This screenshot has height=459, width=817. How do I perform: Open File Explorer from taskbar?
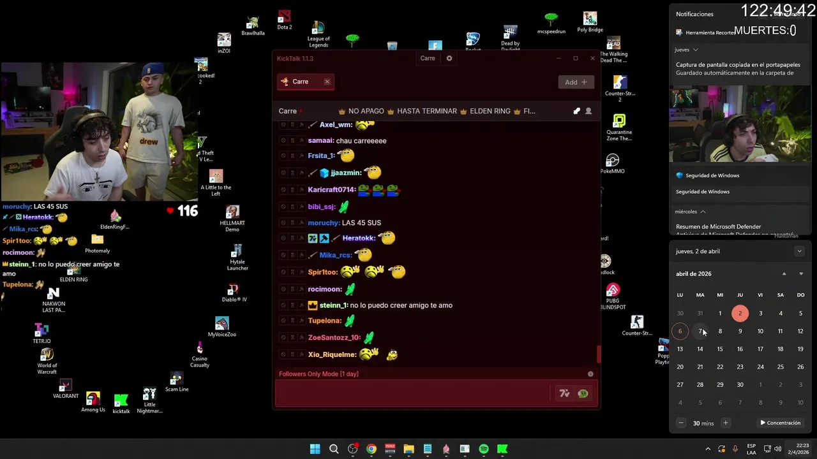408,449
